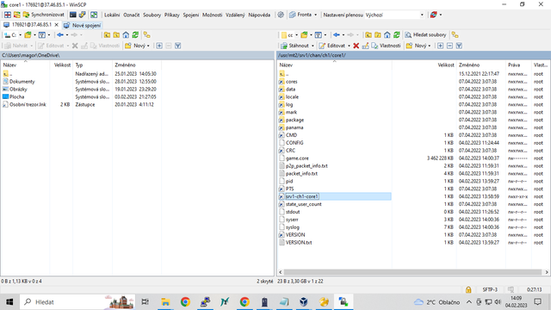Image resolution: width=551 pixels, height=310 pixels.
Task: Select Osobní trezor.lnk in local panel
Action: (28, 104)
